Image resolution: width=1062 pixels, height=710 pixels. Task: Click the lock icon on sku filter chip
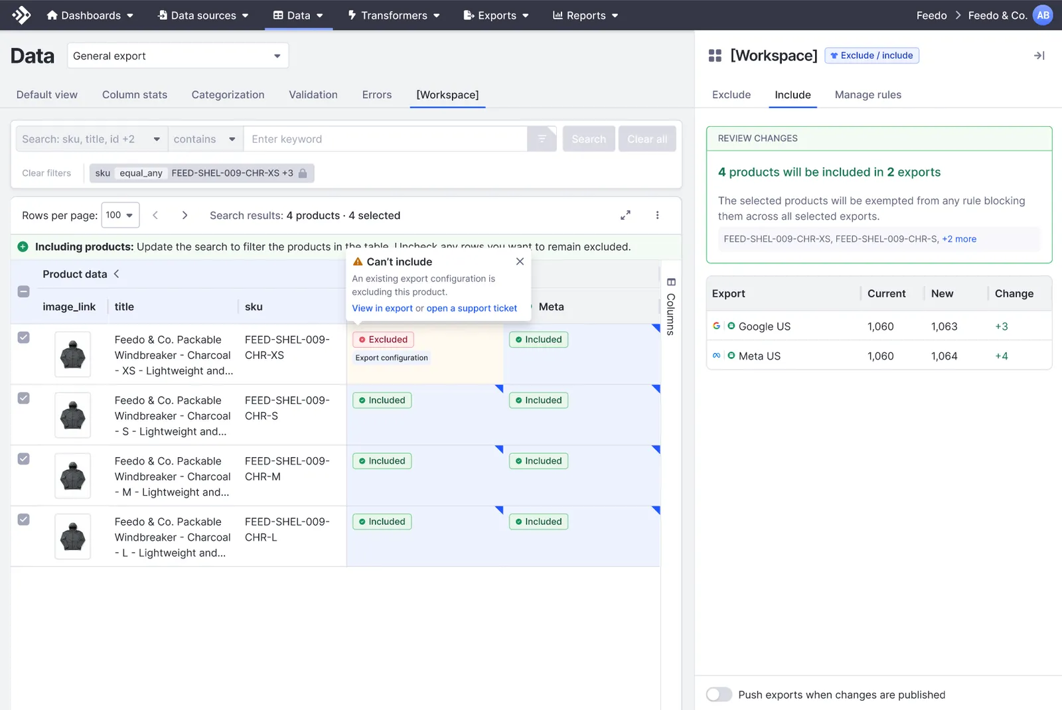click(x=303, y=173)
